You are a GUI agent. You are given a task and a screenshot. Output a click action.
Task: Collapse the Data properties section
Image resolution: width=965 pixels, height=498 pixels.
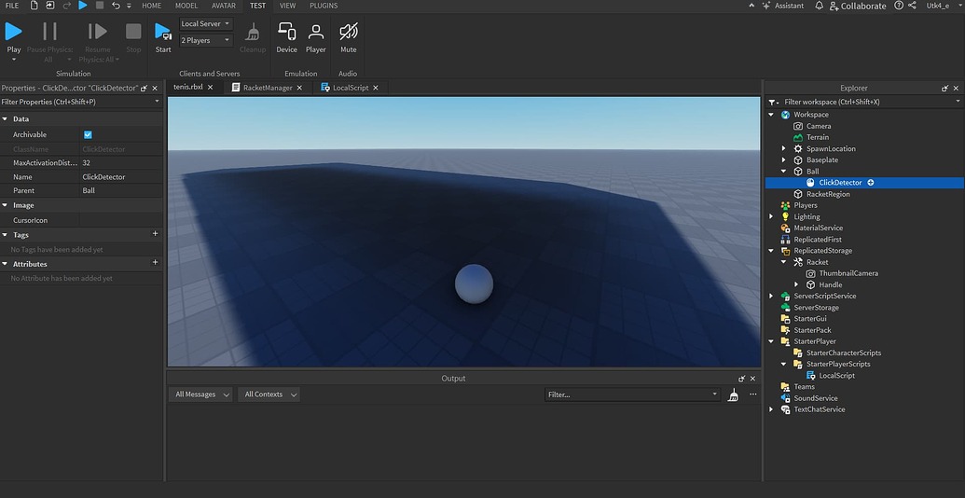[x=5, y=119]
